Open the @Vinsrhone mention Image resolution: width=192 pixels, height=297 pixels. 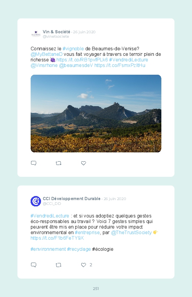coord(44,65)
